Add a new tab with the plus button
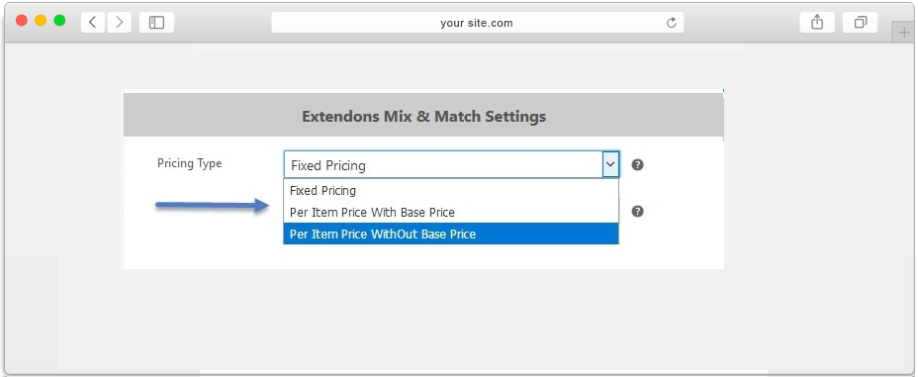This screenshot has height=377, width=918. [904, 33]
